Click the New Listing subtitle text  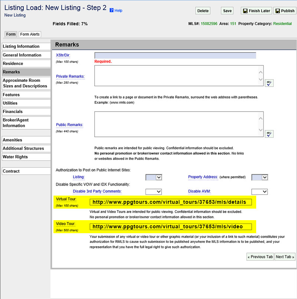coord(15,15)
